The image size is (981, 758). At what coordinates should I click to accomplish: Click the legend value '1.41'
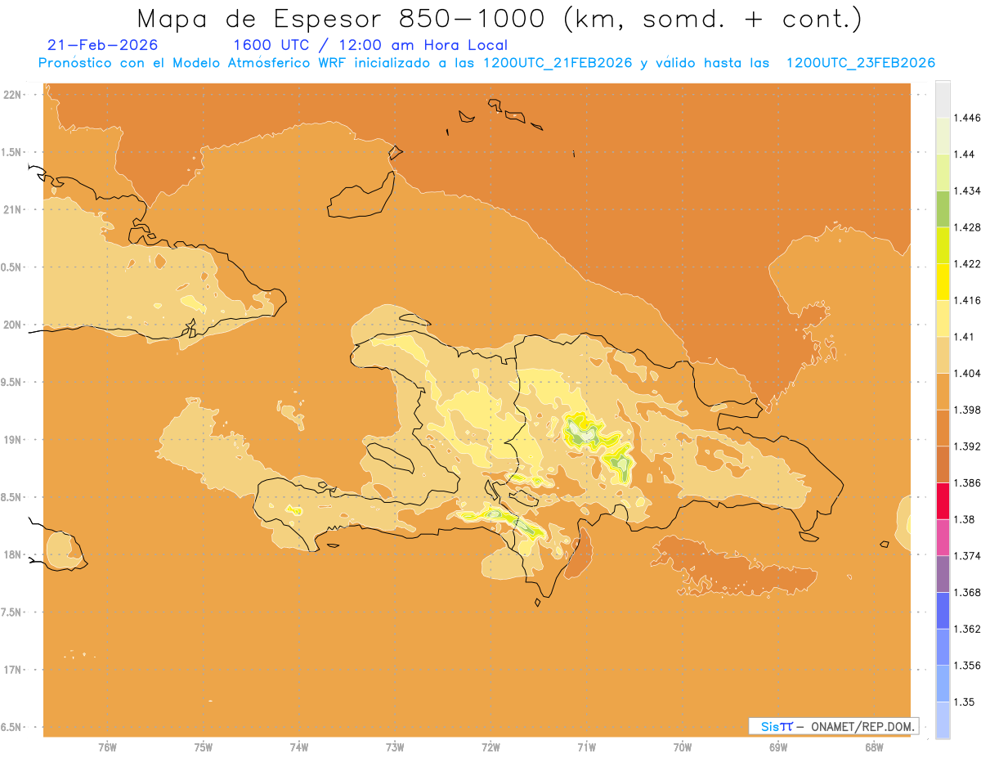coord(965,337)
